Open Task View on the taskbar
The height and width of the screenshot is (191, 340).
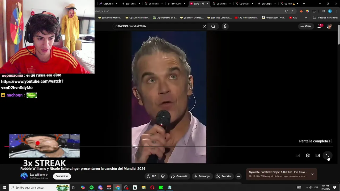point(74,188)
